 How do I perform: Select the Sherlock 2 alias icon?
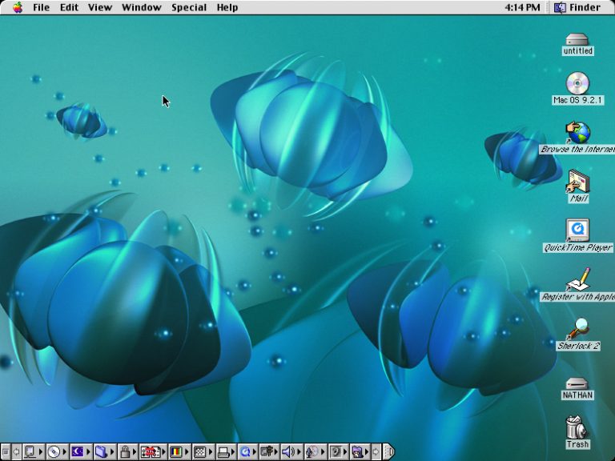577,328
